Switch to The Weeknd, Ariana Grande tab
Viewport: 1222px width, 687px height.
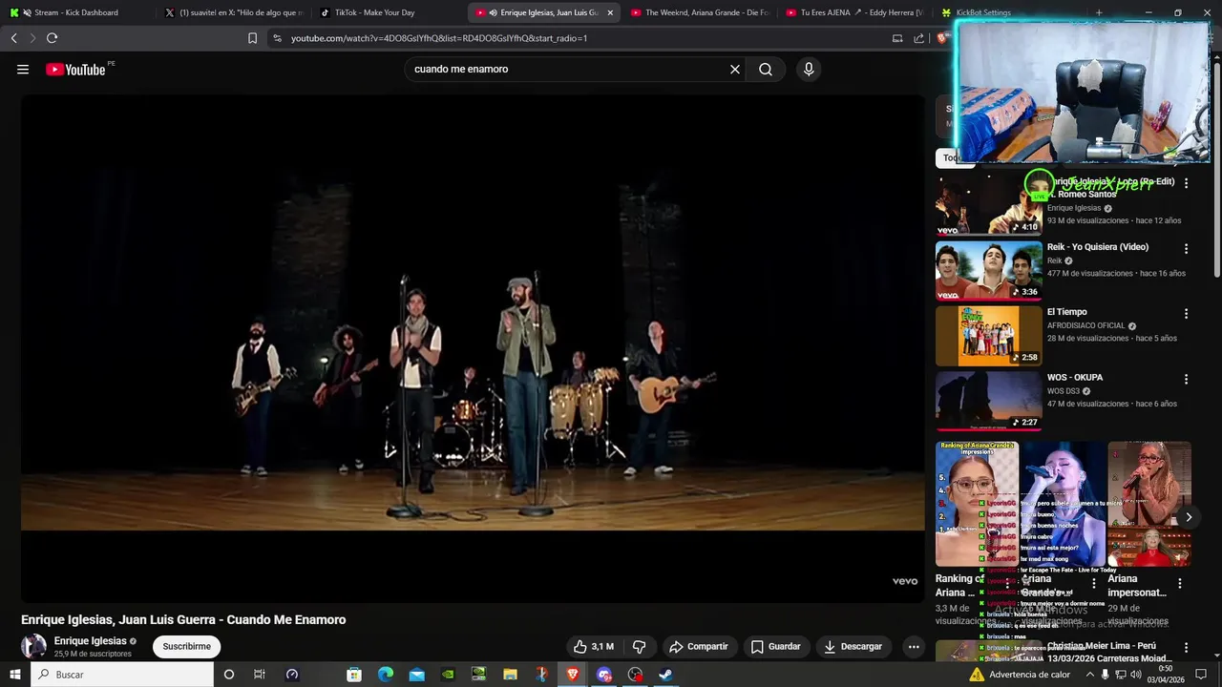coord(699,12)
